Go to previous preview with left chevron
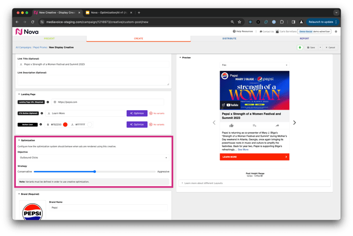This screenshot has width=353, height=236. (x=214, y=123)
